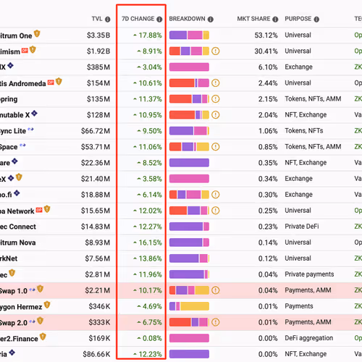
Task: Click the shield icon in the $2.81M row
Action: 12,273
